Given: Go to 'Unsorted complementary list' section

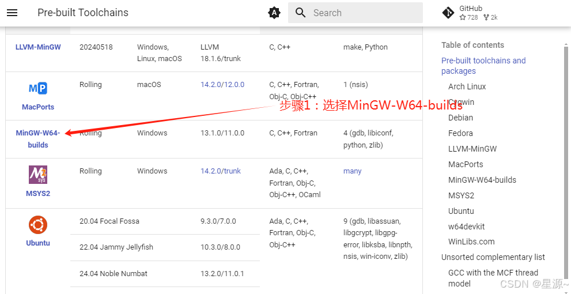Looking at the screenshot, I should pyautogui.click(x=493, y=257).
